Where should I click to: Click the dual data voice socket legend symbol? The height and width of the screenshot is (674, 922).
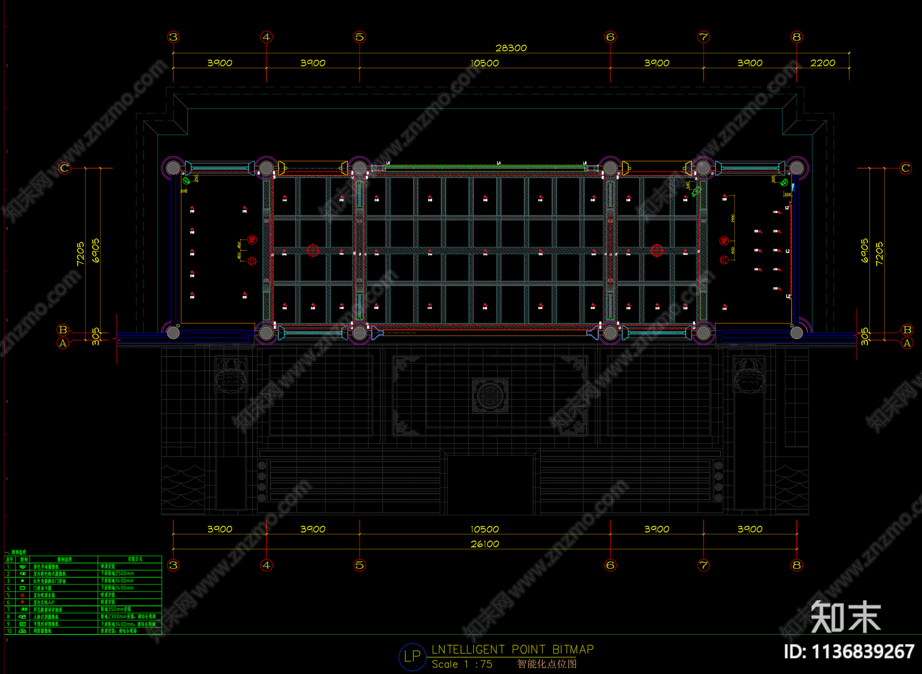pos(23,609)
